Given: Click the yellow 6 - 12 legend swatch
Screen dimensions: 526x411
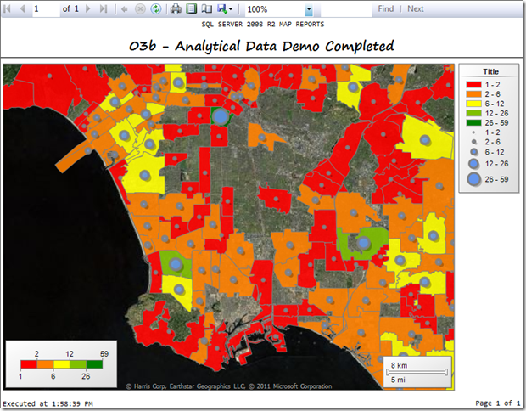Looking at the screenshot, I should 473,104.
